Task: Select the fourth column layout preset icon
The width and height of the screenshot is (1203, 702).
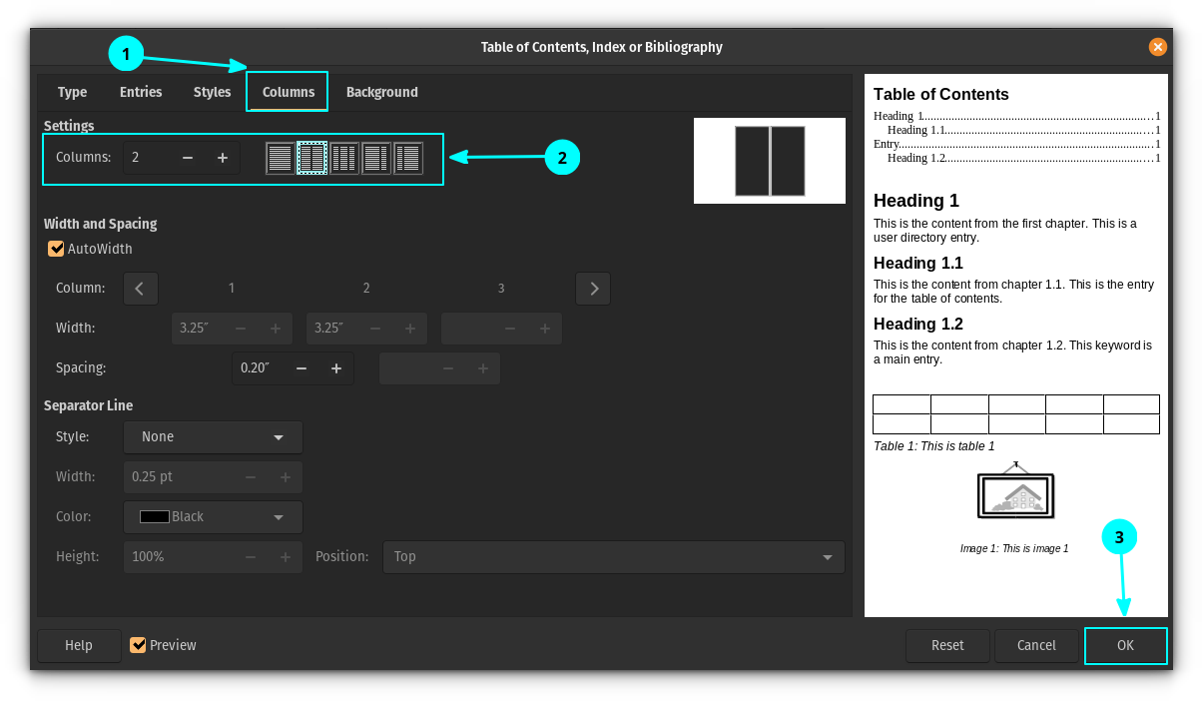Action: tap(376, 158)
